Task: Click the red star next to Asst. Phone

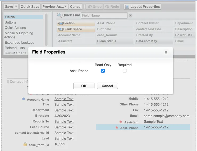Action: tap(117, 128)
